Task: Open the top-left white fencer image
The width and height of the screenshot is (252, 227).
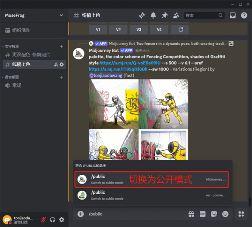Action: coord(114,104)
